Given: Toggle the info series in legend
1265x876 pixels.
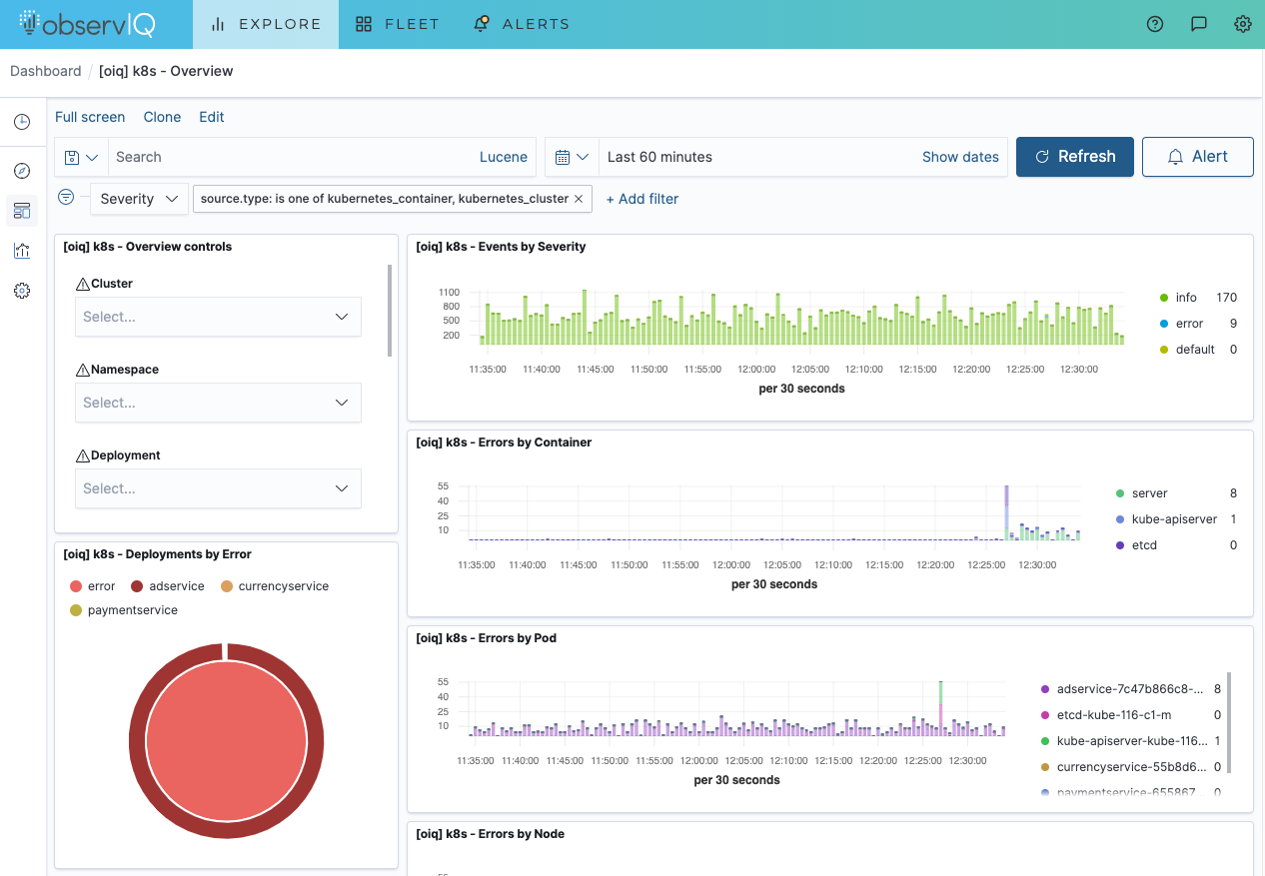Looking at the screenshot, I should pyautogui.click(x=1185, y=298).
